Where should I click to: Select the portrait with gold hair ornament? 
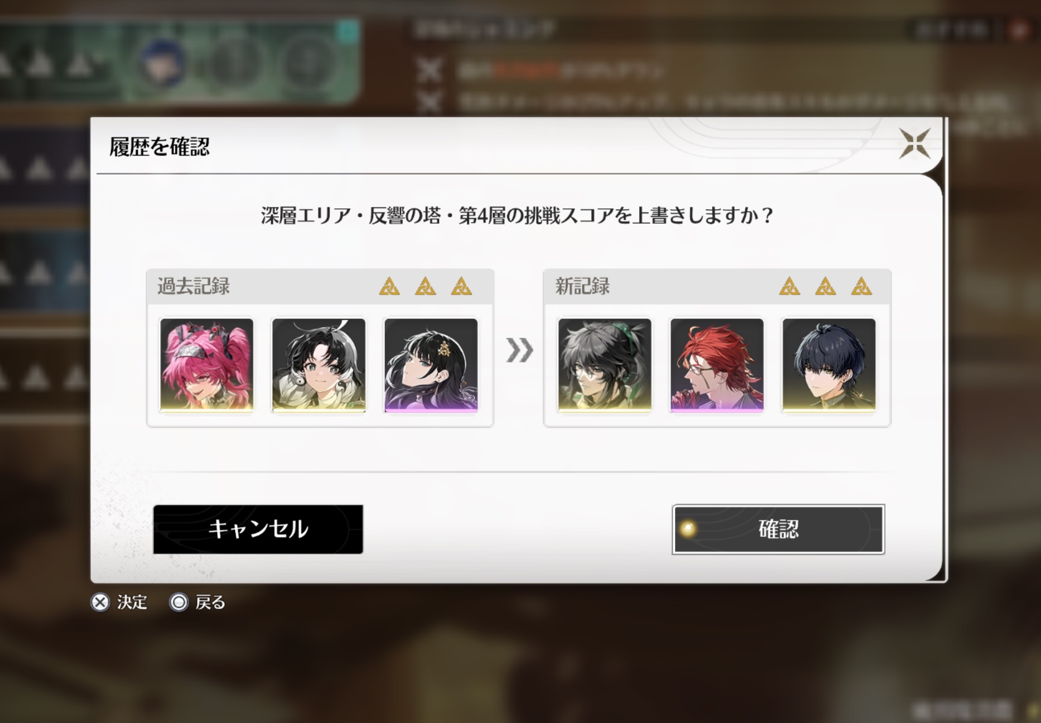pyautogui.click(x=431, y=365)
